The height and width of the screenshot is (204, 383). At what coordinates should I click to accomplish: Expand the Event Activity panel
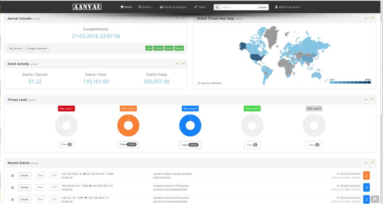[183, 63]
